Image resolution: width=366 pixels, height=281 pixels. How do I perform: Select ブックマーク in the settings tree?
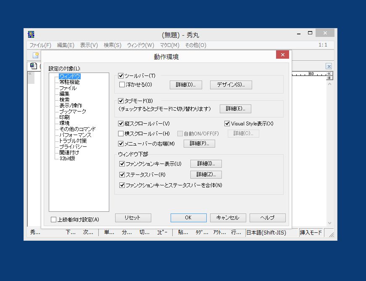pyautogui.click(x=73, y=112)
